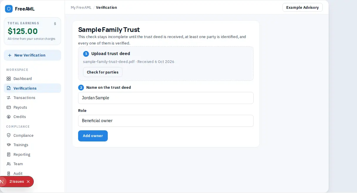Click the Team people icon
This screenshot has width=357, height=193.
pyautogui.click(x=9, y=164)
